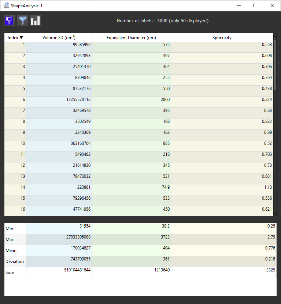Viewport: 281px width, 304px height.
Task: Click volume cell 99585992
Action: tap(59, 47)
